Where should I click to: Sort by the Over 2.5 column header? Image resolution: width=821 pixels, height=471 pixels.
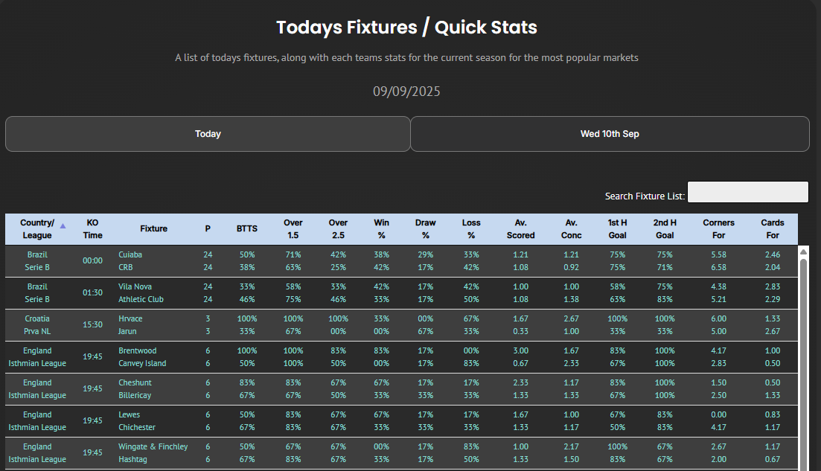click(x=338, y=229)
